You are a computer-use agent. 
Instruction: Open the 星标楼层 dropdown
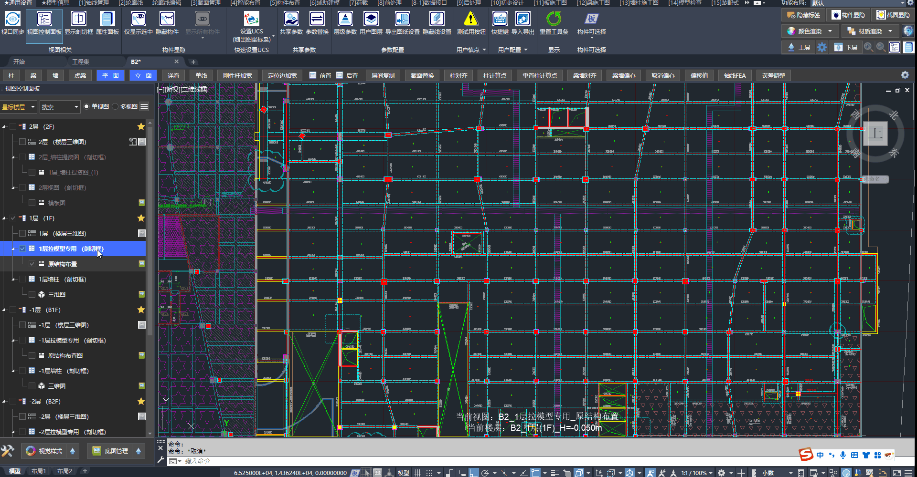[19, 107]
